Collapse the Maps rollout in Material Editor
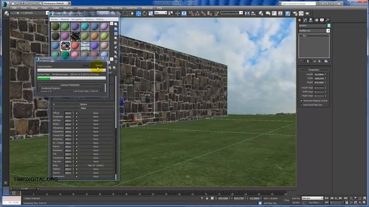369x207 pixels. [x=83, y=108]
